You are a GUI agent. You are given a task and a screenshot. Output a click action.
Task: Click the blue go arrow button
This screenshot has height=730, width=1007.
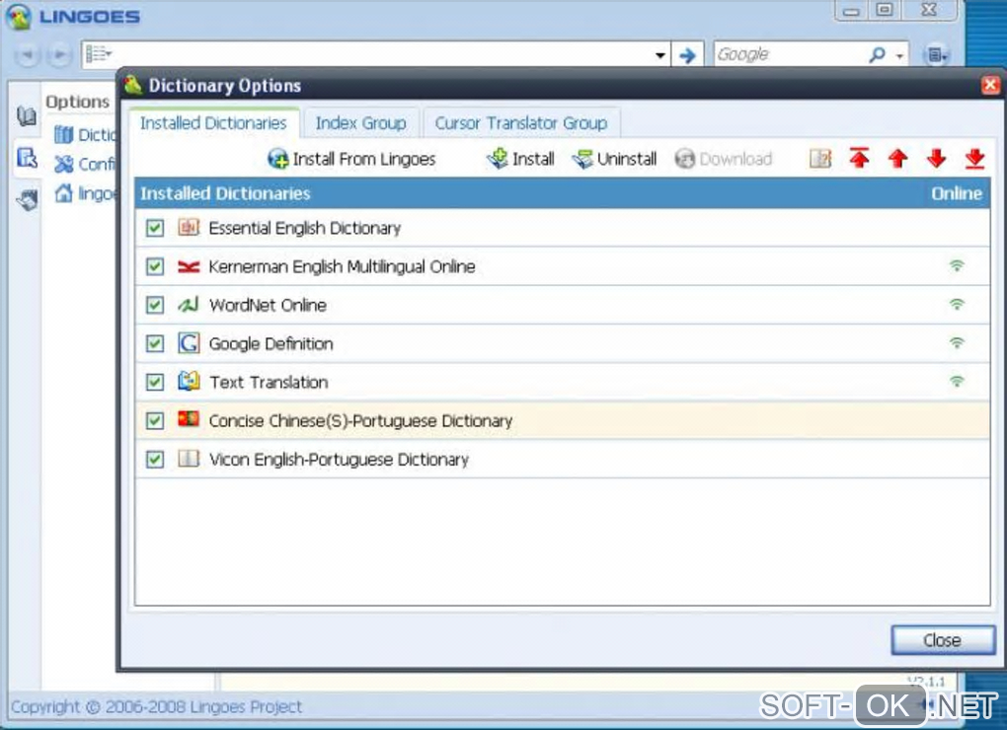click(x=687, y=55)
